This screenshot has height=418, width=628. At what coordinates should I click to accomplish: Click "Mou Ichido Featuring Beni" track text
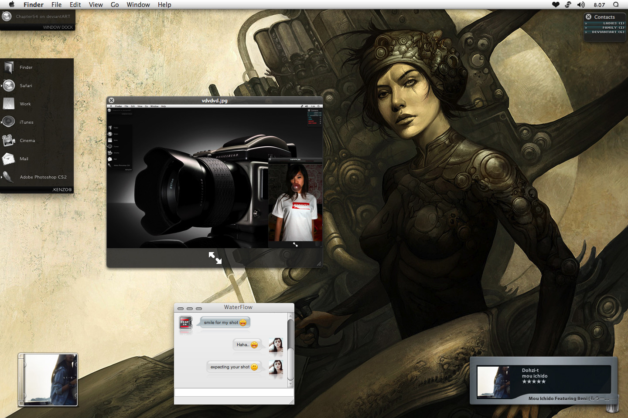coord(569,398)
